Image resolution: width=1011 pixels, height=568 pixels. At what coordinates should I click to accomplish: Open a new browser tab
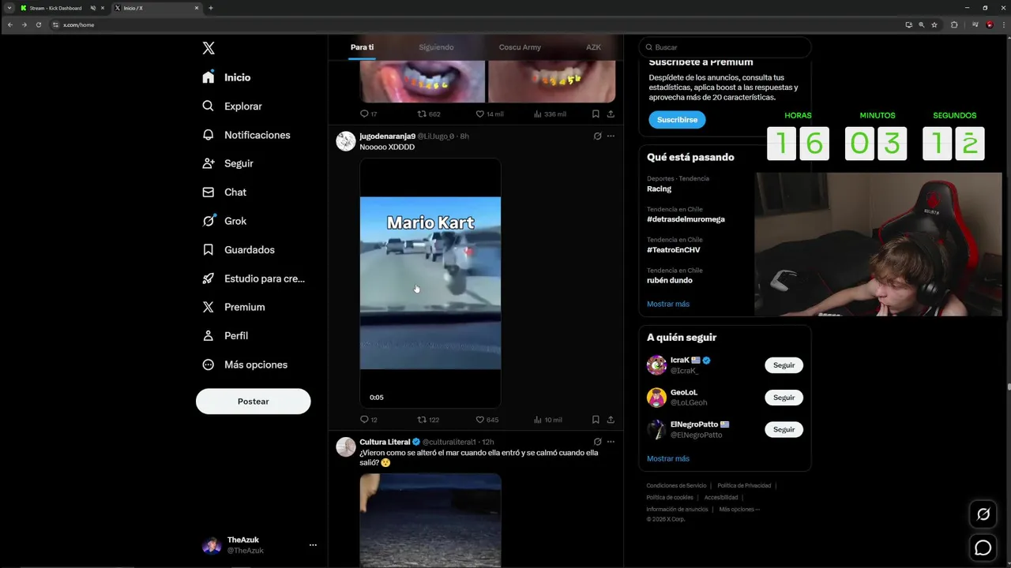211,8
